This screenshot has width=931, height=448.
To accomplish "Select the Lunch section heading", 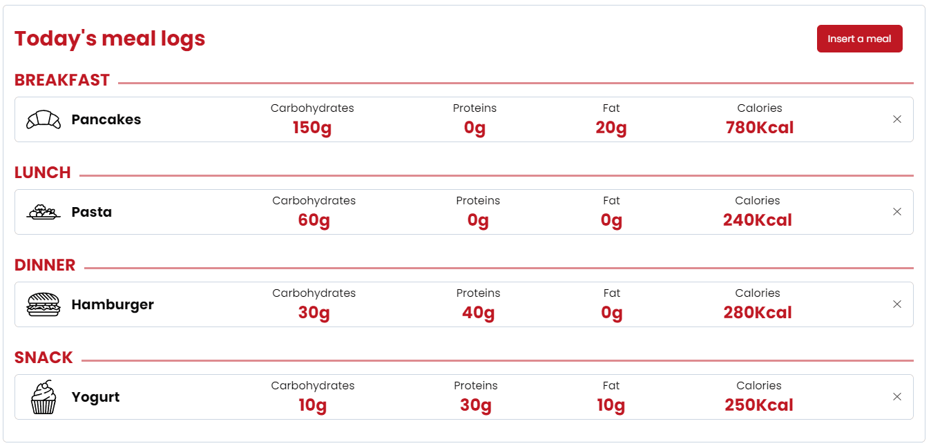I will click(x=43, y=173).
